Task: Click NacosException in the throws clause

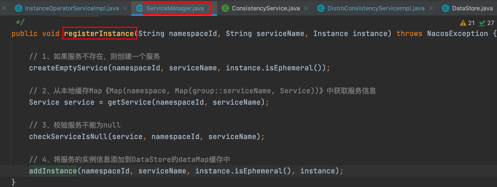Action: pos(457,34)
